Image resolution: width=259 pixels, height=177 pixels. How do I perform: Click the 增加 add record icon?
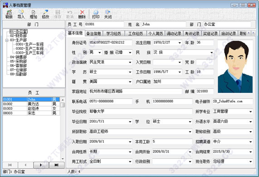pos(33,14)
